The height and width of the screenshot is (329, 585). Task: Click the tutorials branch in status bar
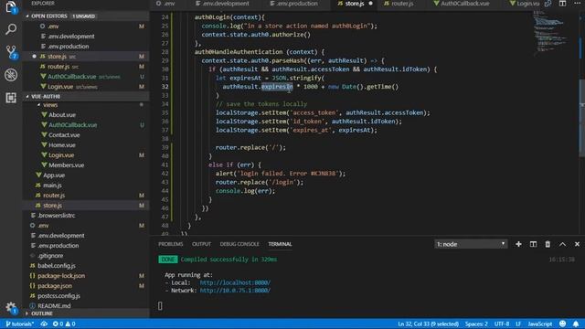point(20,324)
